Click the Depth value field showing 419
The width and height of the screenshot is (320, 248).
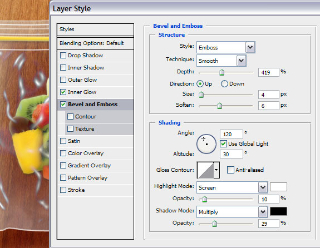[269, 72]
